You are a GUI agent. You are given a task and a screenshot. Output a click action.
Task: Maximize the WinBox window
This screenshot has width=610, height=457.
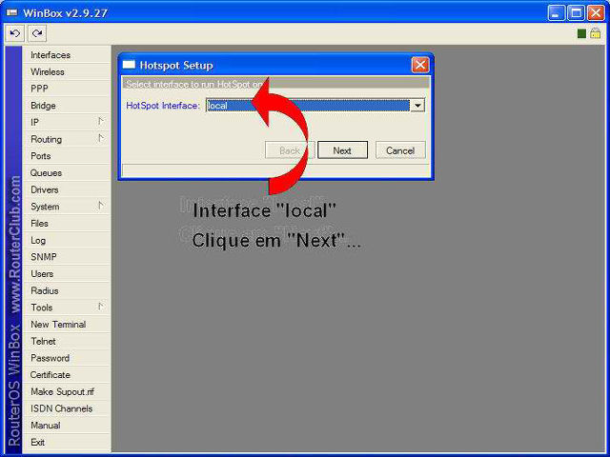(576, 12)
